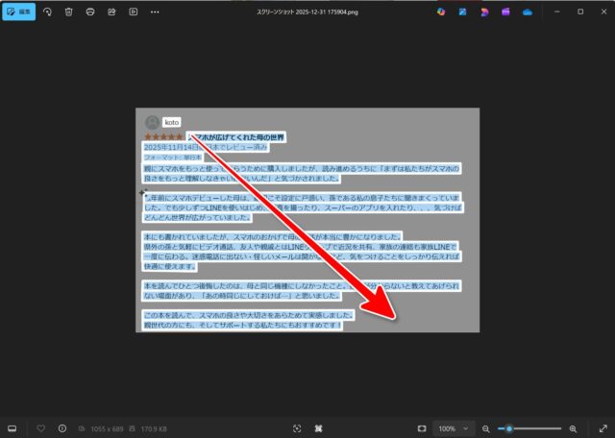Mark the image as favorite with heart
This screenshot has width=615, height=438.
coord(41,427)
